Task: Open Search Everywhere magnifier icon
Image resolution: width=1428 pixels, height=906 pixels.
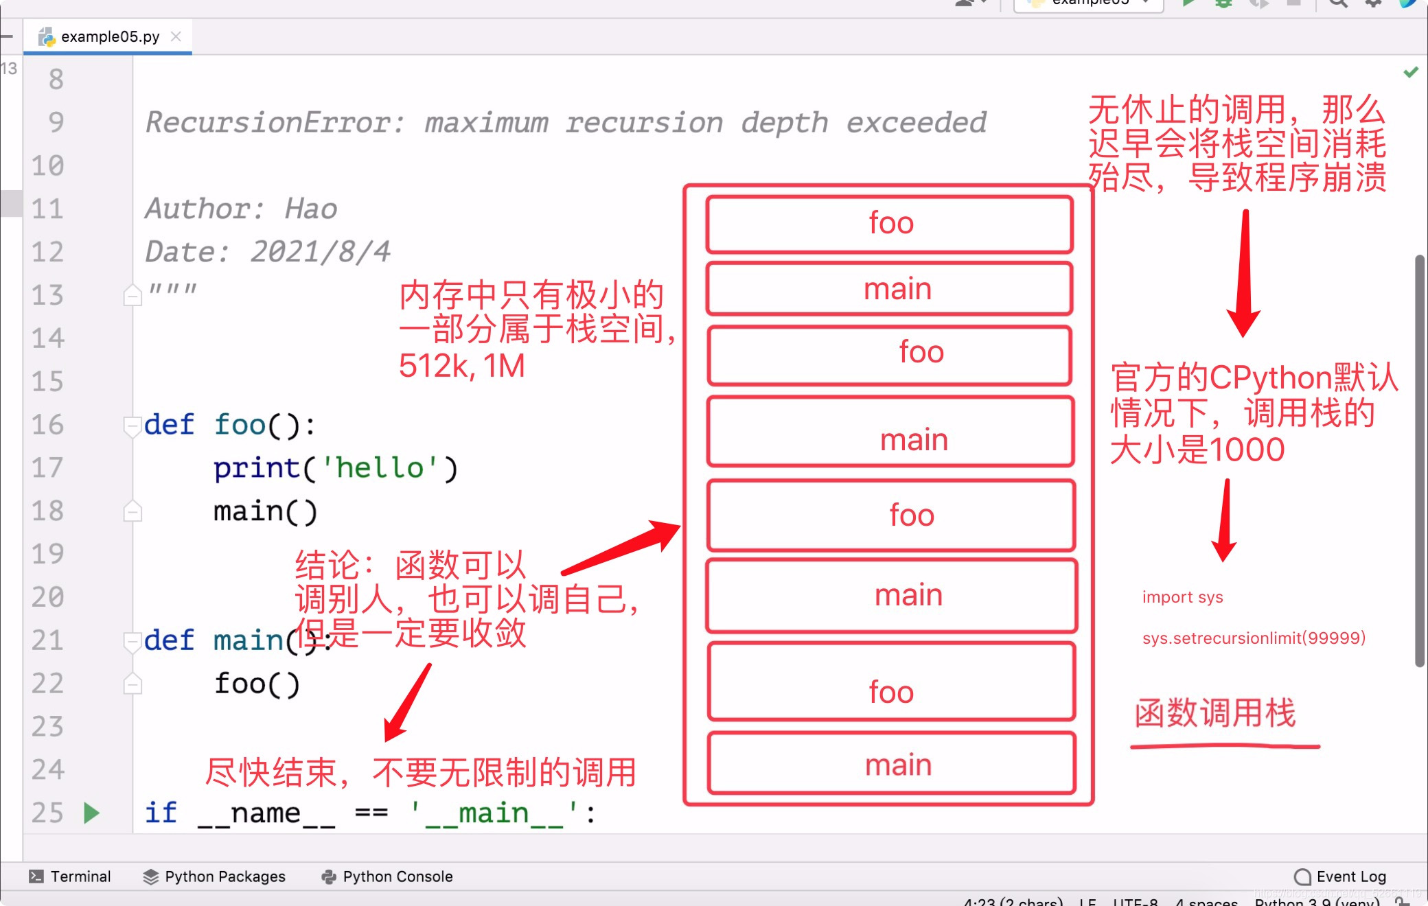Action: point(1337,3)
